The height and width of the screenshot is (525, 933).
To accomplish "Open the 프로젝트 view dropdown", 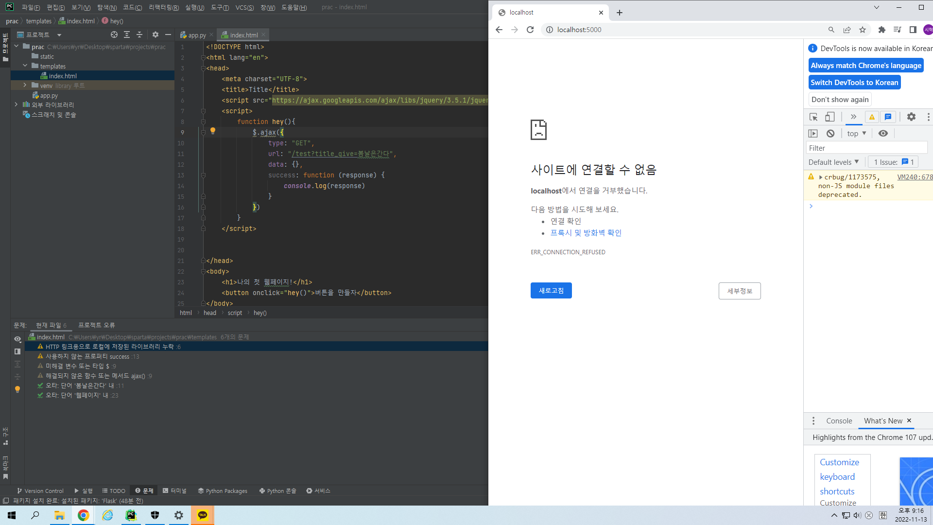I will pyautogui.click(x=59, y=35).
